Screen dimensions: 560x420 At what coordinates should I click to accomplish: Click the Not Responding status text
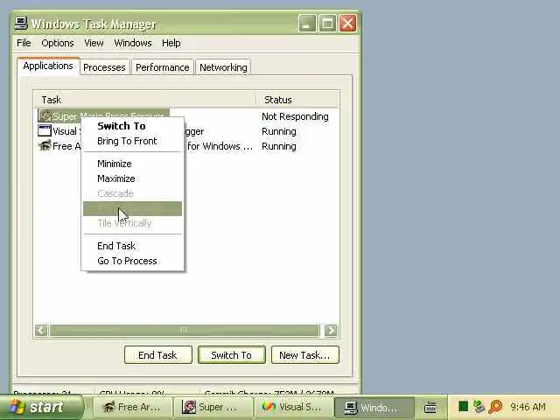pos(295,116)
